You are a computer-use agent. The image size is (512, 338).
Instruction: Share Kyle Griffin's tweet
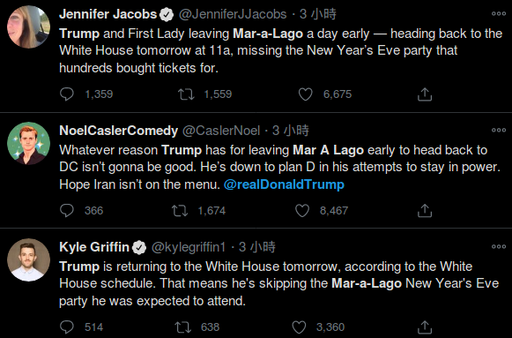pos(425,327)
